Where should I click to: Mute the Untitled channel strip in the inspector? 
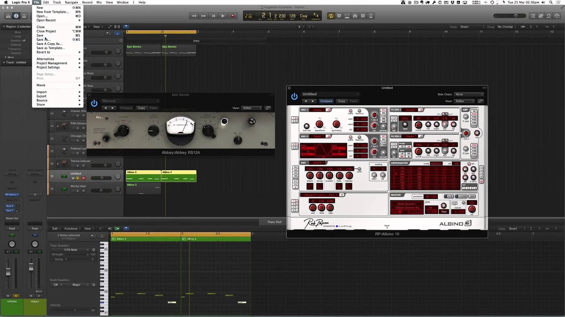point(8,296)
